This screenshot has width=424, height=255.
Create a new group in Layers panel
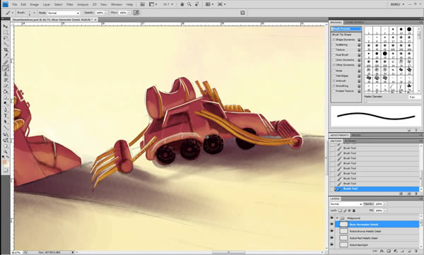[x=402, y=251]
